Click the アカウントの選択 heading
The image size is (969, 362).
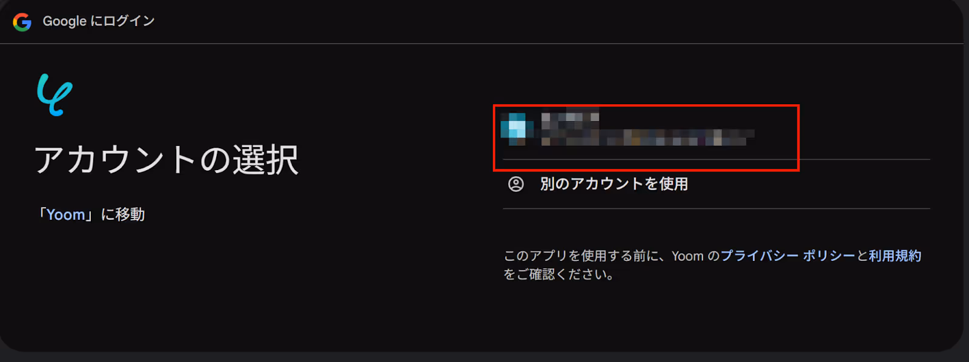(167, 160)
